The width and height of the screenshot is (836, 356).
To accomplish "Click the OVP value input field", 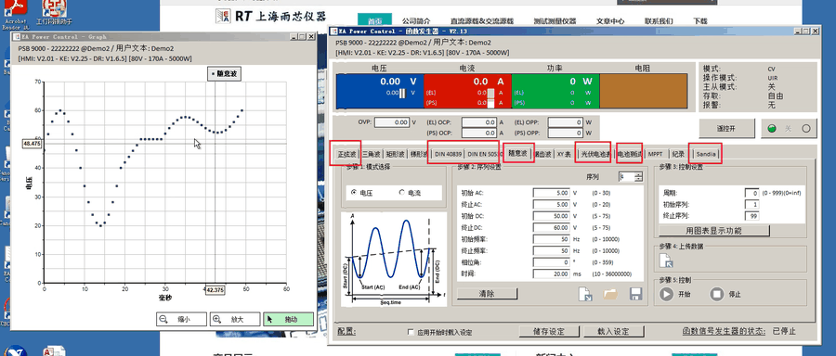I will point(392,122).
